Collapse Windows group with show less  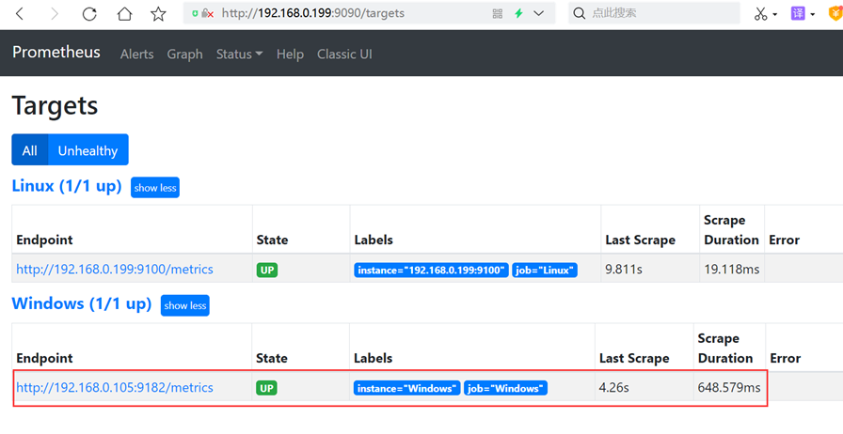(x=185, y=305)
